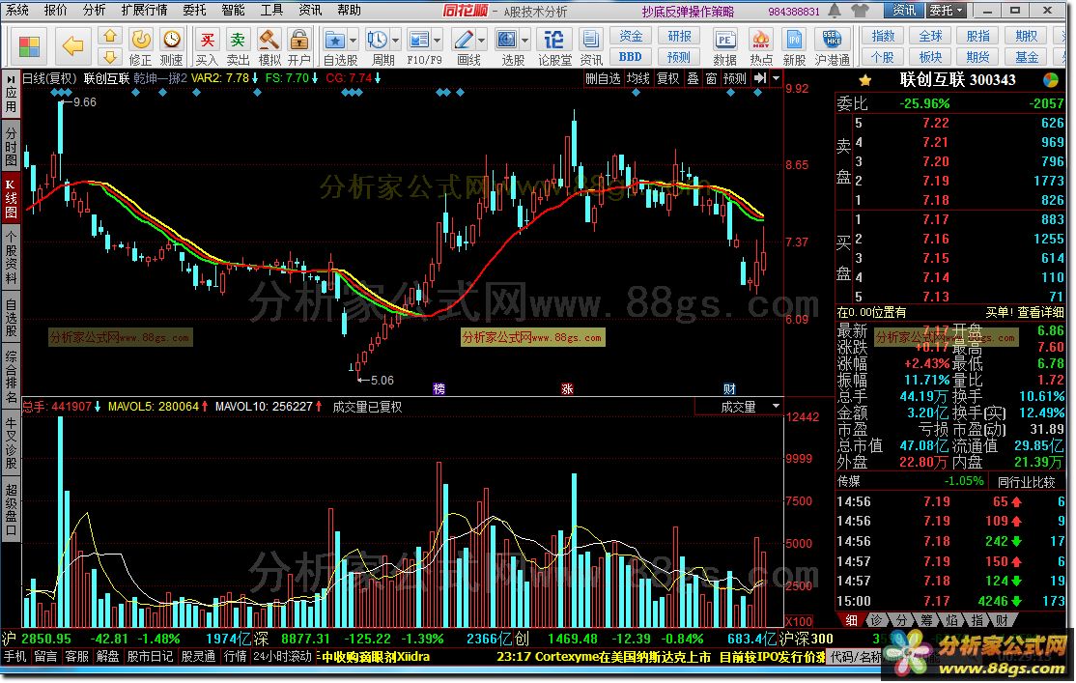The width and height of the screenshot is (1076, 683).
Task: Click the notification bell icon in the title bar
Action: (835, 11)
